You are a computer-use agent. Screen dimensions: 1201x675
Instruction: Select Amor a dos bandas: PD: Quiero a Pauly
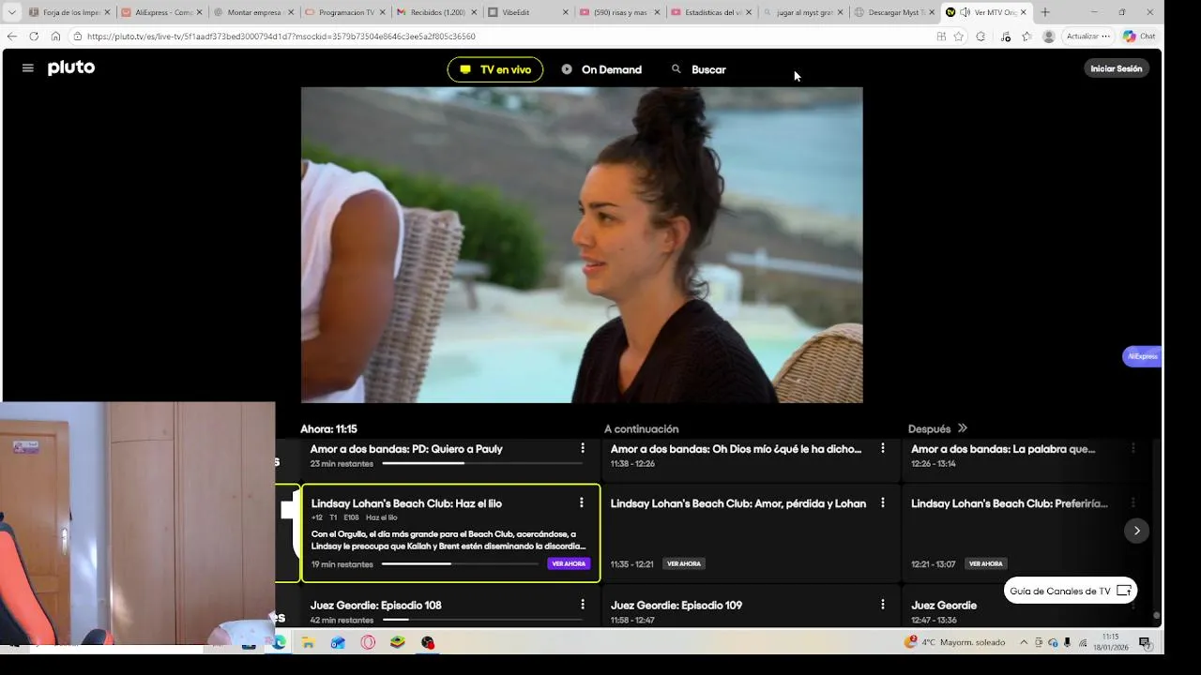(x=406, y=449)
